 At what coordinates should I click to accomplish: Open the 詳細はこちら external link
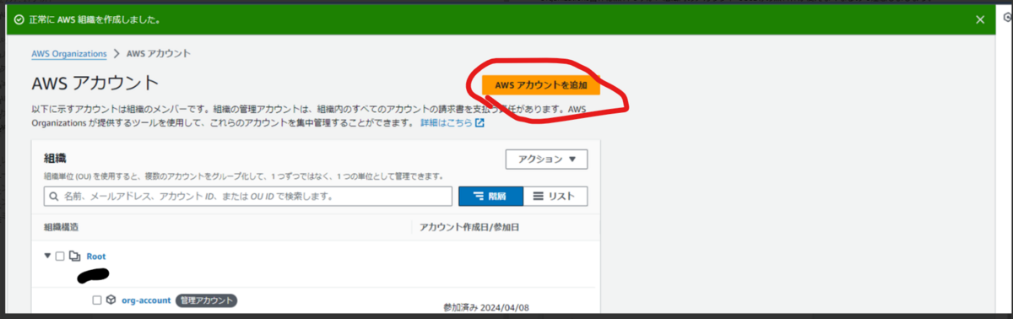click(x=452, y=122)
